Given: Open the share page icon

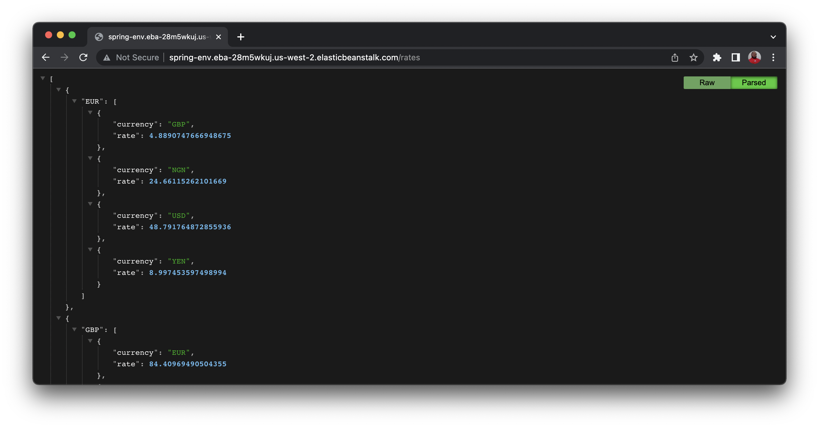Looking at the screenshot, I should coord(675,57).
